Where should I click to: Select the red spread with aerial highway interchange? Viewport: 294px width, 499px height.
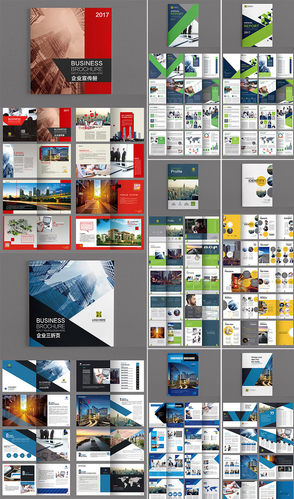click(x=37, y=233)
